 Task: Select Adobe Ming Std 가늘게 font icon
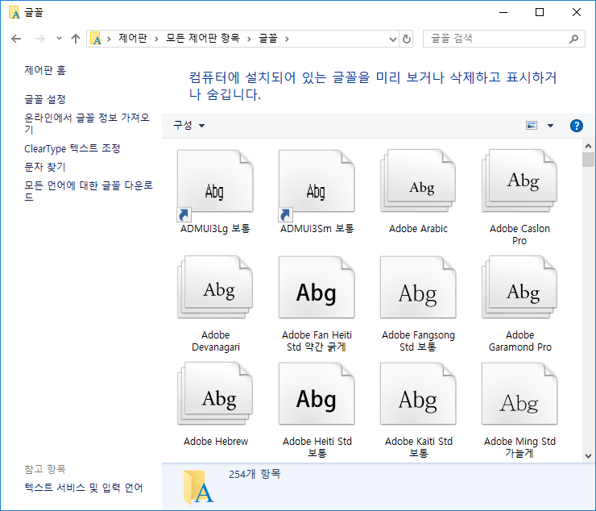519,394
